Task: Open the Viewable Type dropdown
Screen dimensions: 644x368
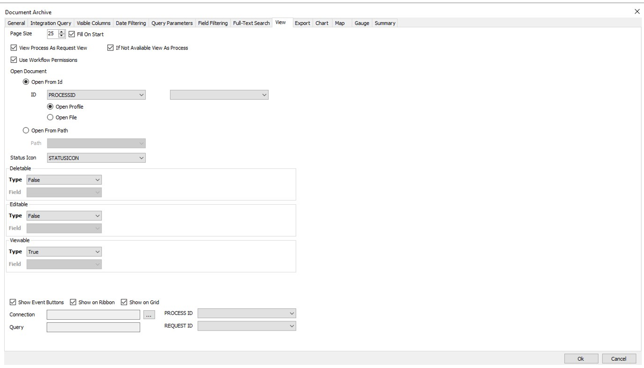Action: click(64, 252)
